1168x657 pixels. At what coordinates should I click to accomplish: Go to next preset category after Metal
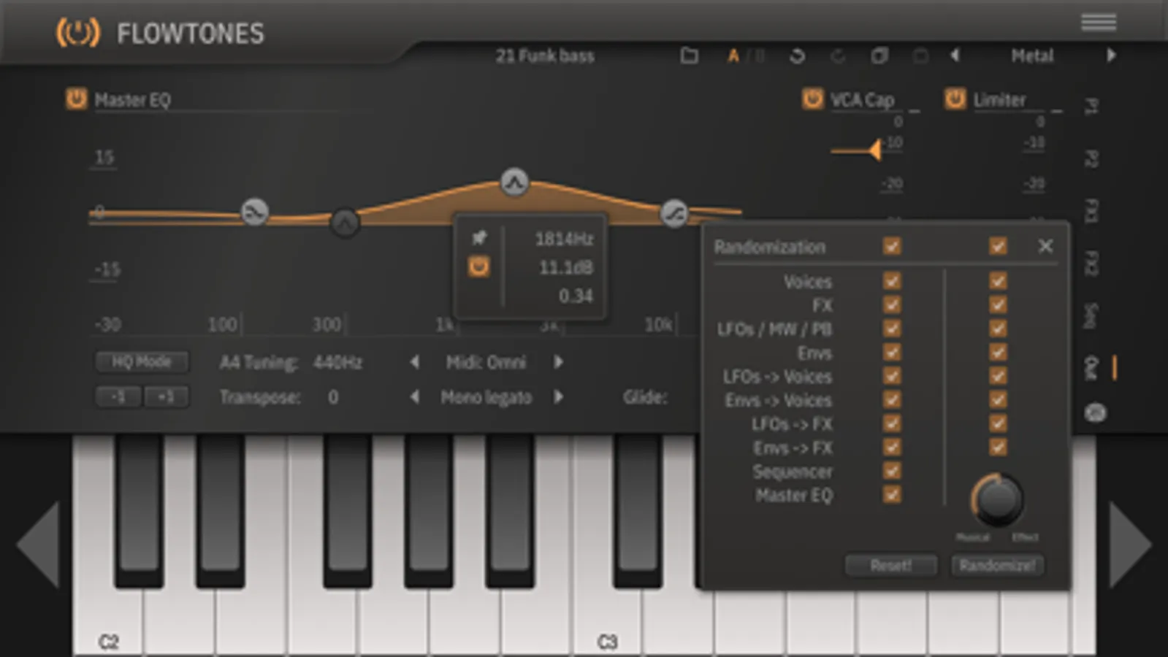pos(1111,55)
